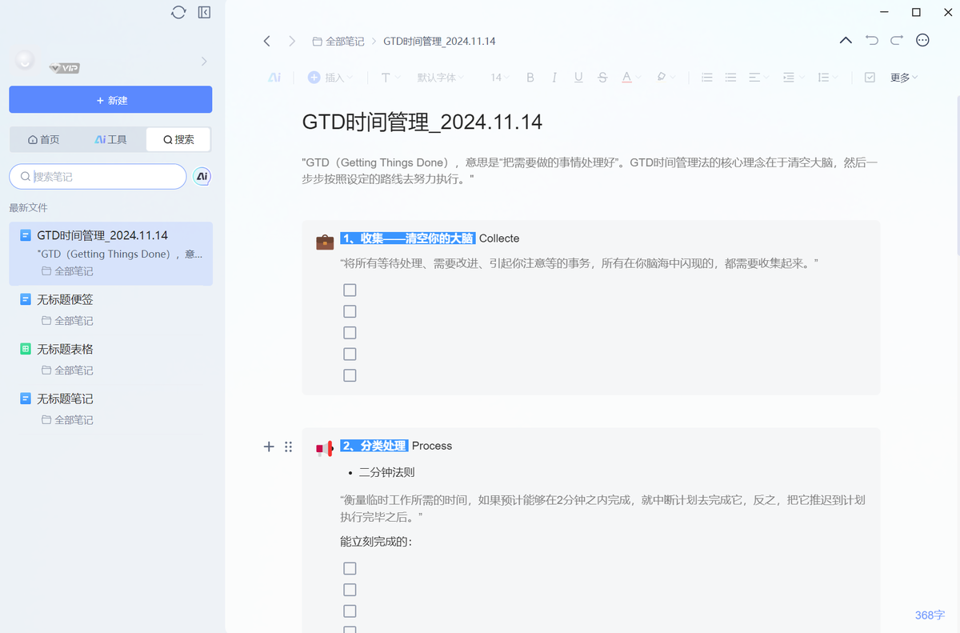Click 全部笔记 folder under 无标题笔记
The width and height of the screenshot is (960, 633).
[67, 420]
